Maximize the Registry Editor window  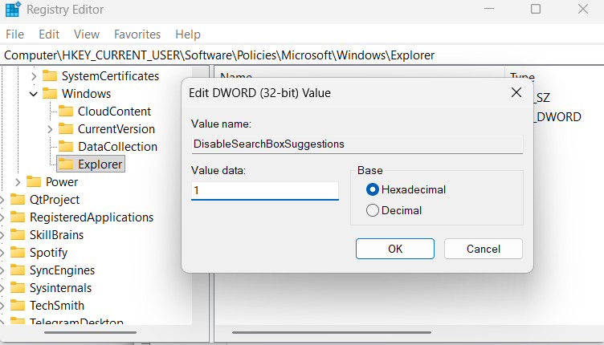536,9
